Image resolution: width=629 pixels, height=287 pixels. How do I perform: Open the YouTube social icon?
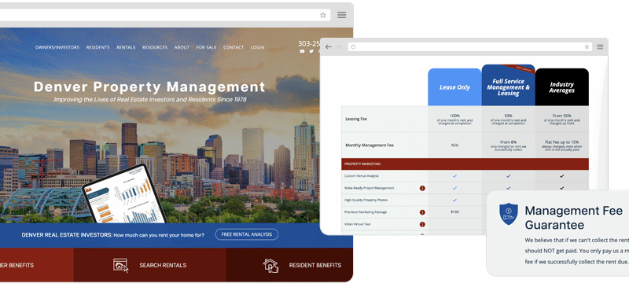[x=302, y=51]
